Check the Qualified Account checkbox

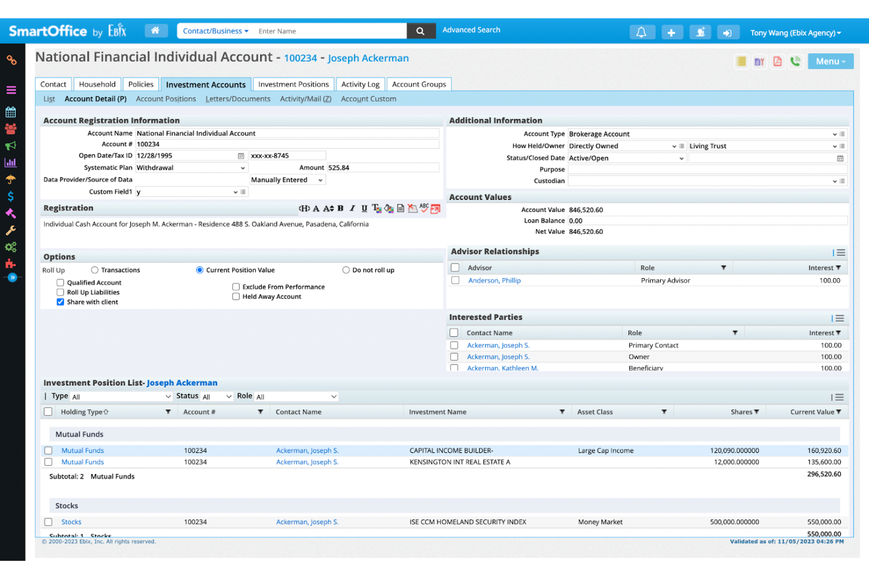point(60,283)
